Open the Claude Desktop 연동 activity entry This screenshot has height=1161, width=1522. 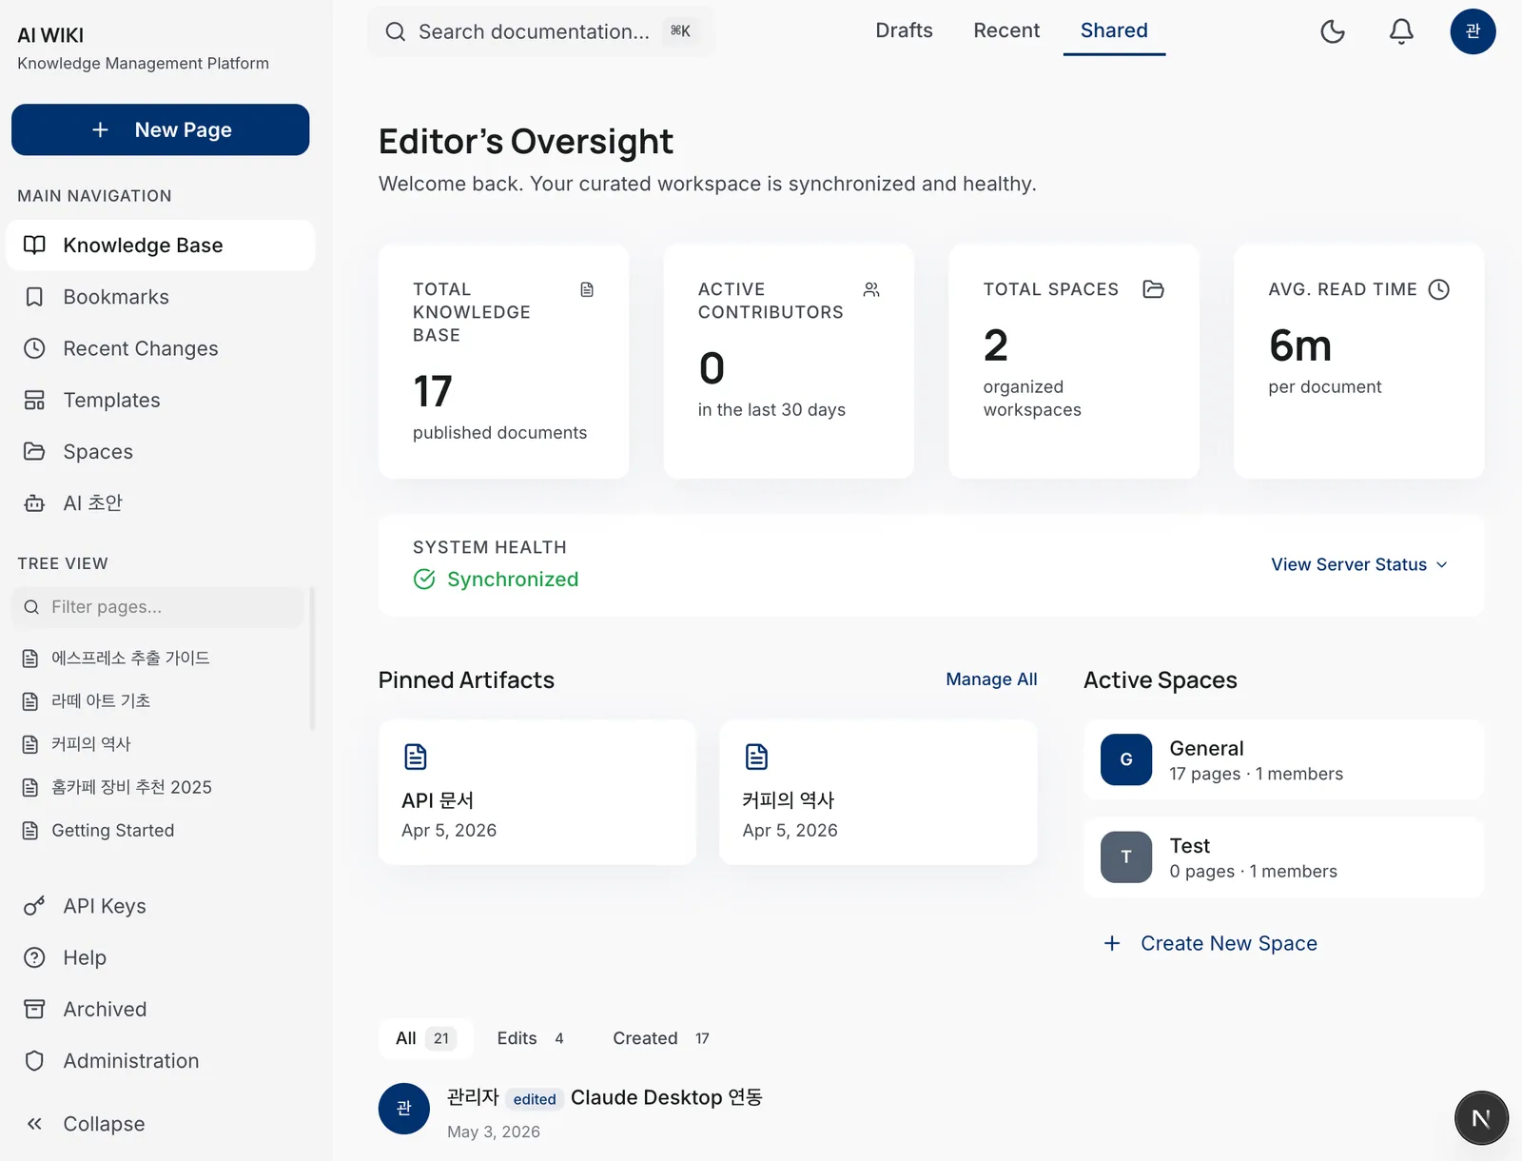coord(666,1097)
